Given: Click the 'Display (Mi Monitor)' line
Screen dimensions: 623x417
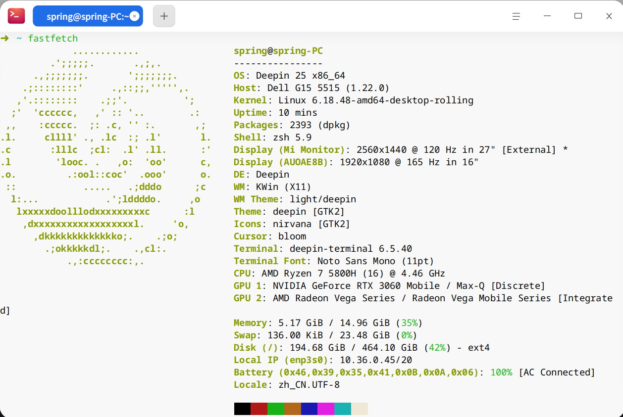Looking at the screenshot, I should pos(401,150).
